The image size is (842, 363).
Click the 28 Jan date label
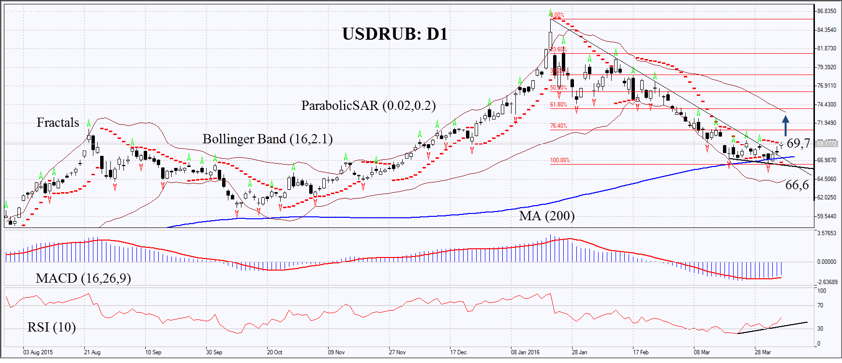coord(579,352)
